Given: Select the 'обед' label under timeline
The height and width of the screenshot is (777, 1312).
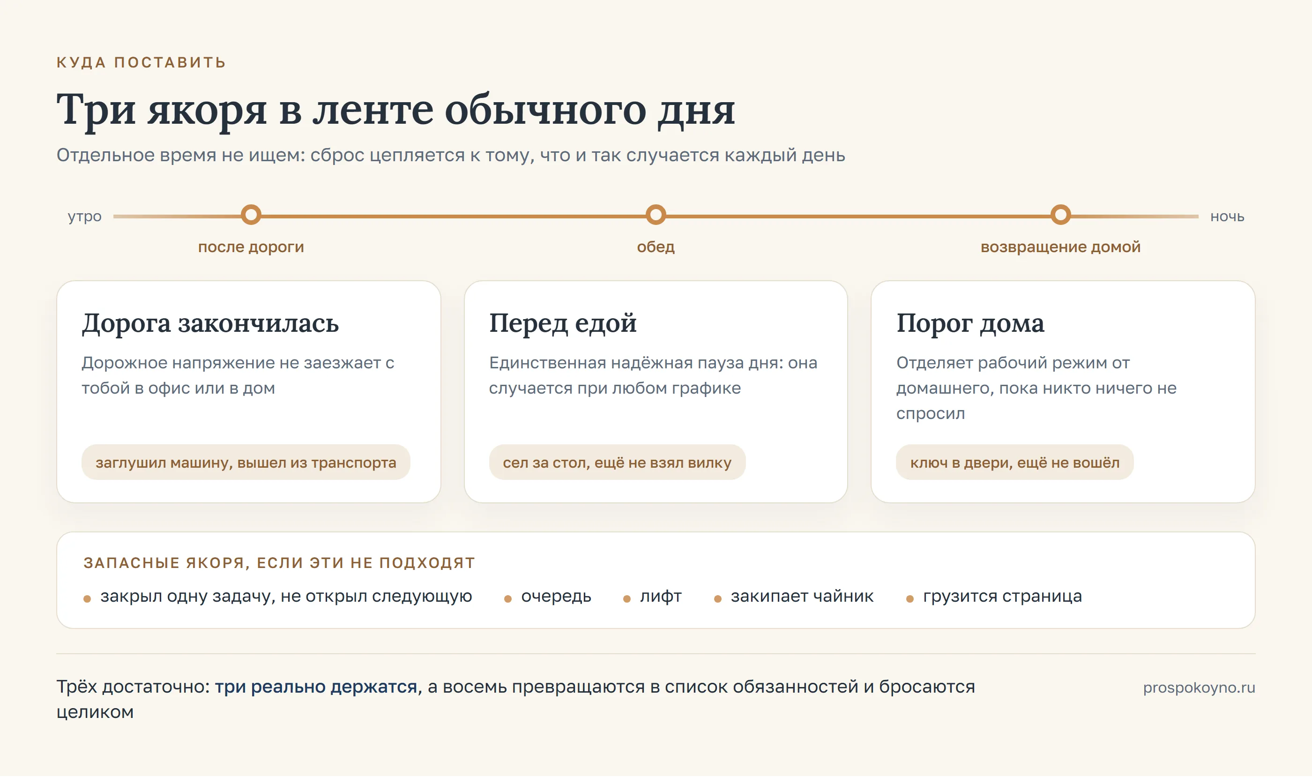Looking at the screenshot, I should pos(656,247).
